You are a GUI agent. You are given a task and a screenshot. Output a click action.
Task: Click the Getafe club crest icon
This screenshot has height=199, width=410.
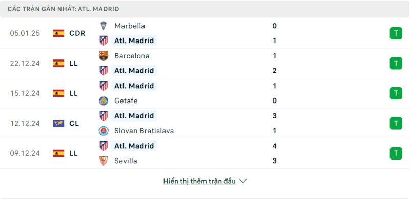click(x=104, y=101)
